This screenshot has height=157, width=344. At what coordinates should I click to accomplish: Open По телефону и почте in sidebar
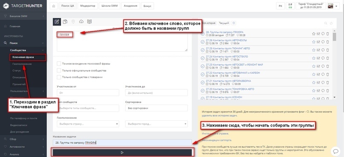(24, 118)
